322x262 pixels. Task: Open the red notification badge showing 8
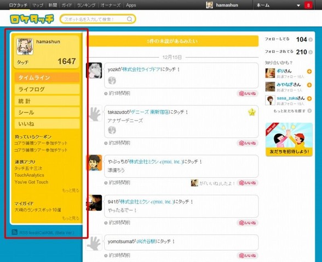pyautogui.click(x=308, y=5)
